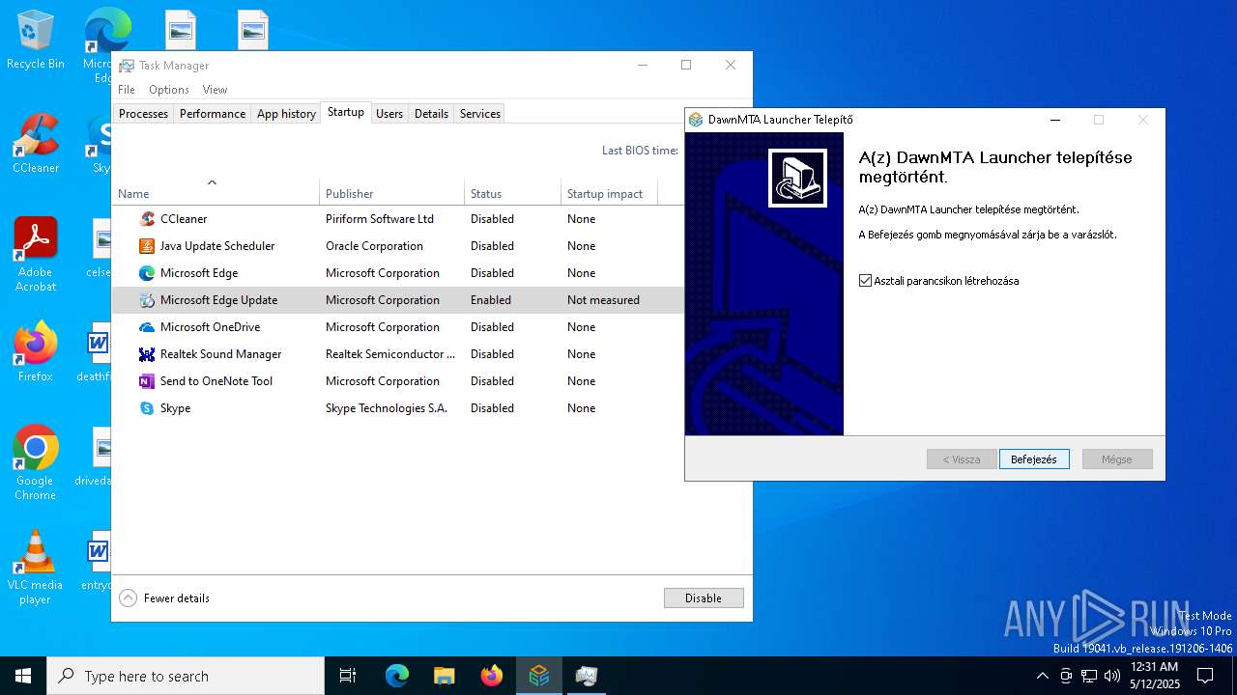
Task: Show hidden system tray icons
Action: (x=1042, y=676)
